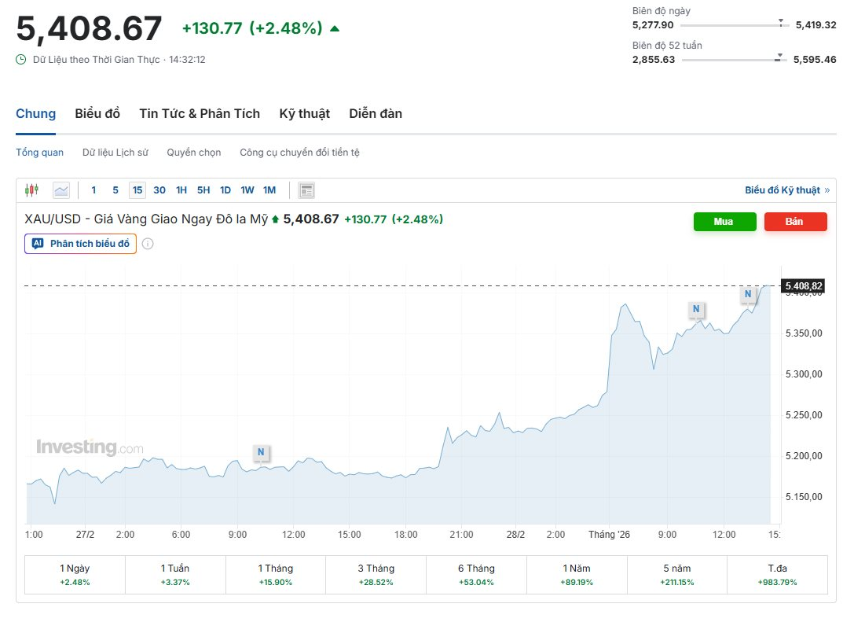Switch to the Kỹ thuật tab
Screen dimensions: 854x622
304,113
